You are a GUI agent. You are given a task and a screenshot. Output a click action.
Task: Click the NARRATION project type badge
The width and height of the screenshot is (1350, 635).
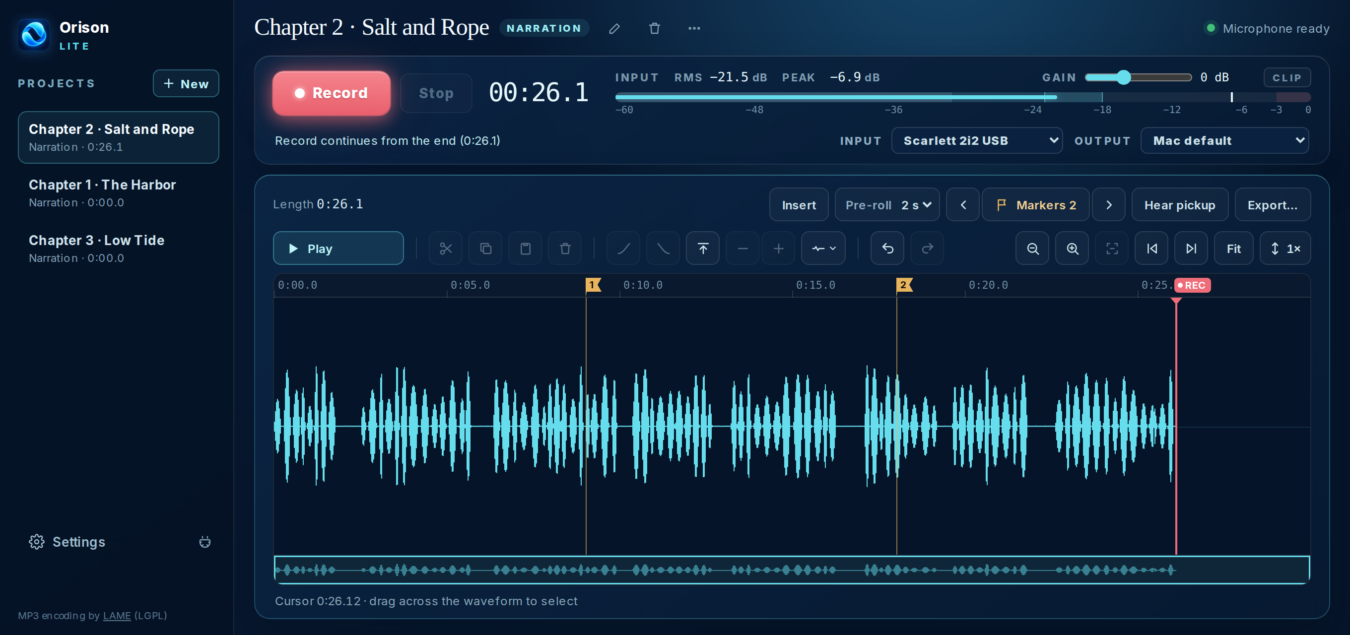coord(544,28)
